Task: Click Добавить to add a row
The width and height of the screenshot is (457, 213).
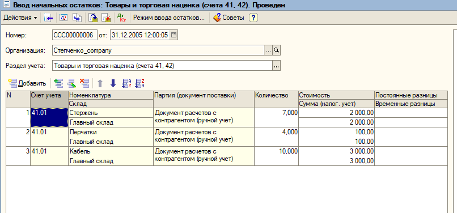Action: (27, 84)
